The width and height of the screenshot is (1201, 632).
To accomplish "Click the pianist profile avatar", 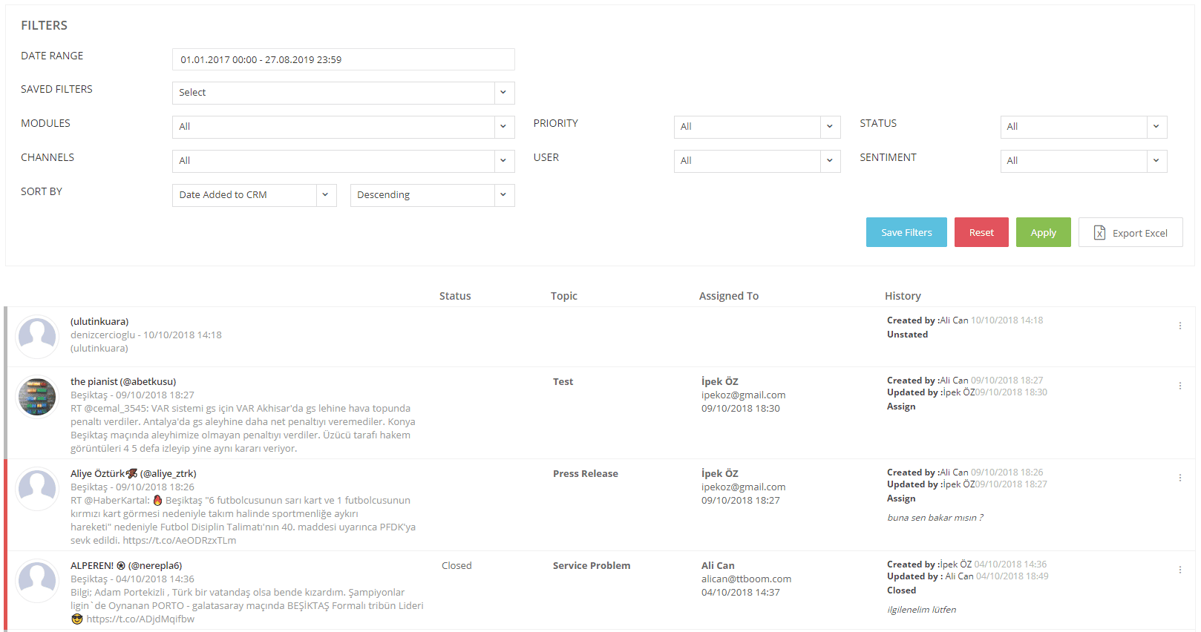I will (x=37, y=397).
